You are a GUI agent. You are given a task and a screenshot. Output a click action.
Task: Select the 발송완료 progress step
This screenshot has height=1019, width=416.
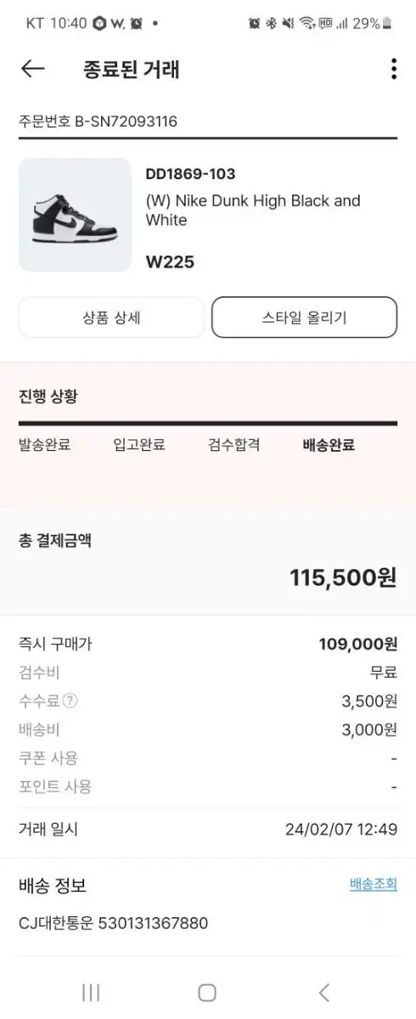tap(44, 445)
